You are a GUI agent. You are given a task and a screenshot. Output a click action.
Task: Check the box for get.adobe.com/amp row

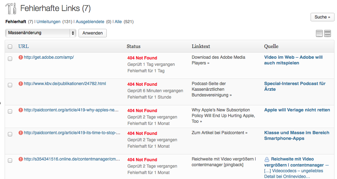point(10,59)
